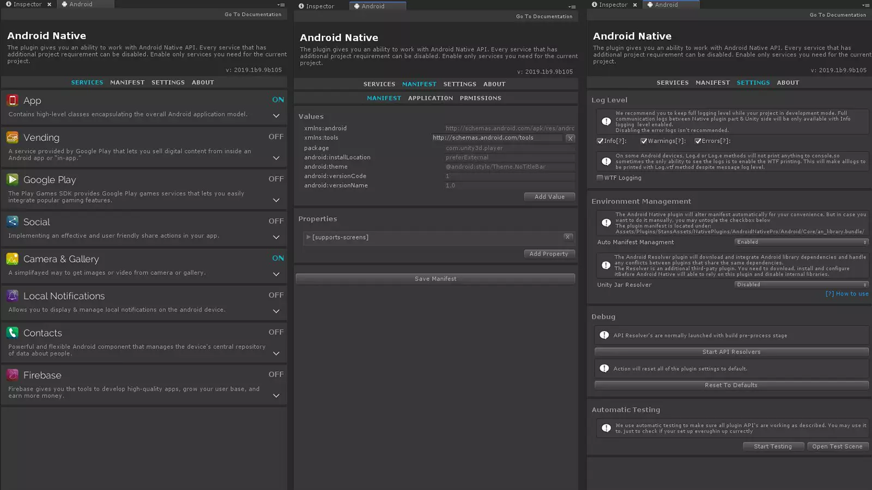Image resolution: width=872 pixels, height=490 pixels.
Task: Open the right panel options menu icon
Action: pos(865,5)
